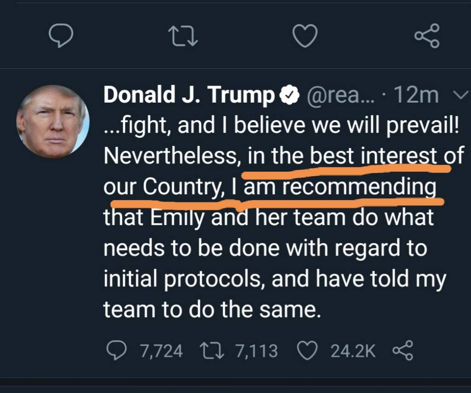Click the share icon after the 24.2K count
Viewport: 471px width, 393px height.
[403, 352]
